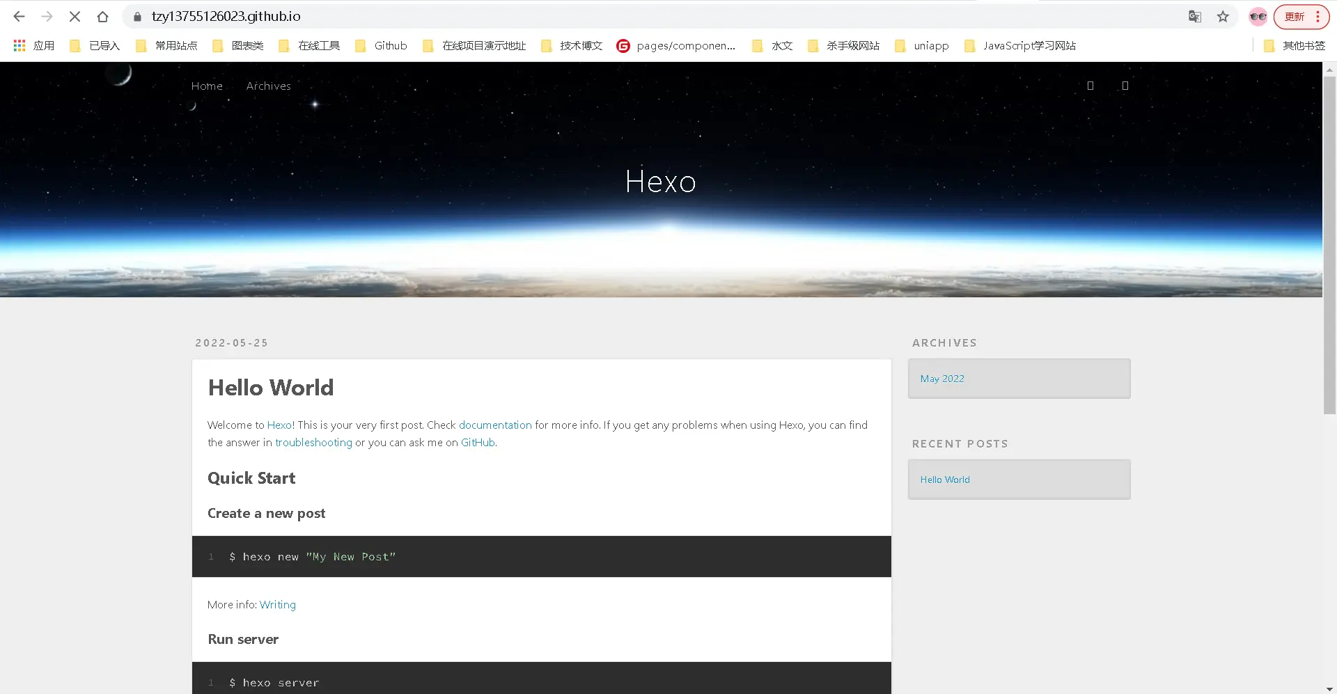View site info lock icon
This screenshot has width=1337, height=694.
(137, 16)
